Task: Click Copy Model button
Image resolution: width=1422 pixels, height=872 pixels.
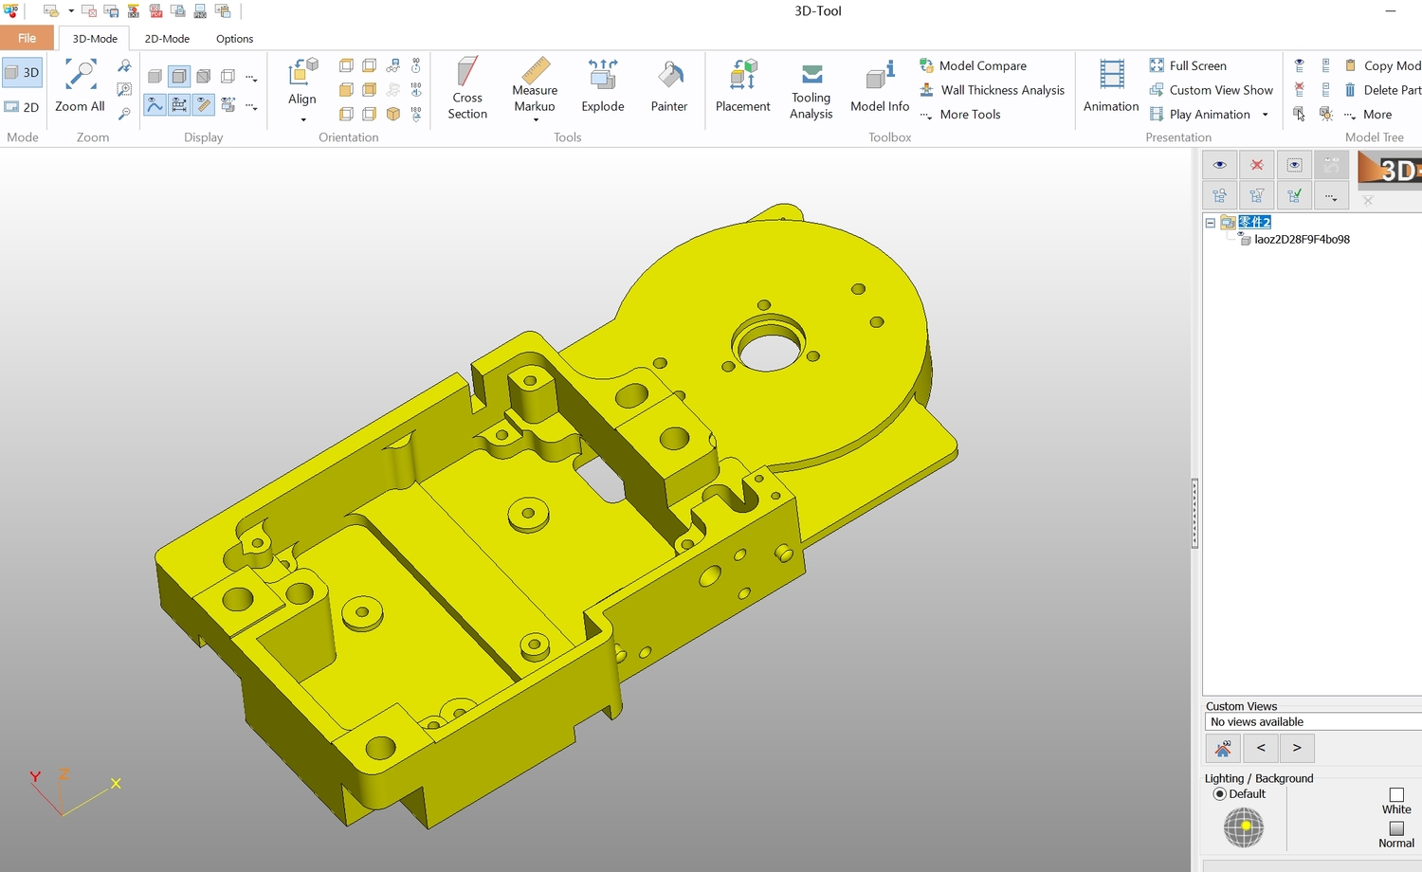Action: [1382, 65]
